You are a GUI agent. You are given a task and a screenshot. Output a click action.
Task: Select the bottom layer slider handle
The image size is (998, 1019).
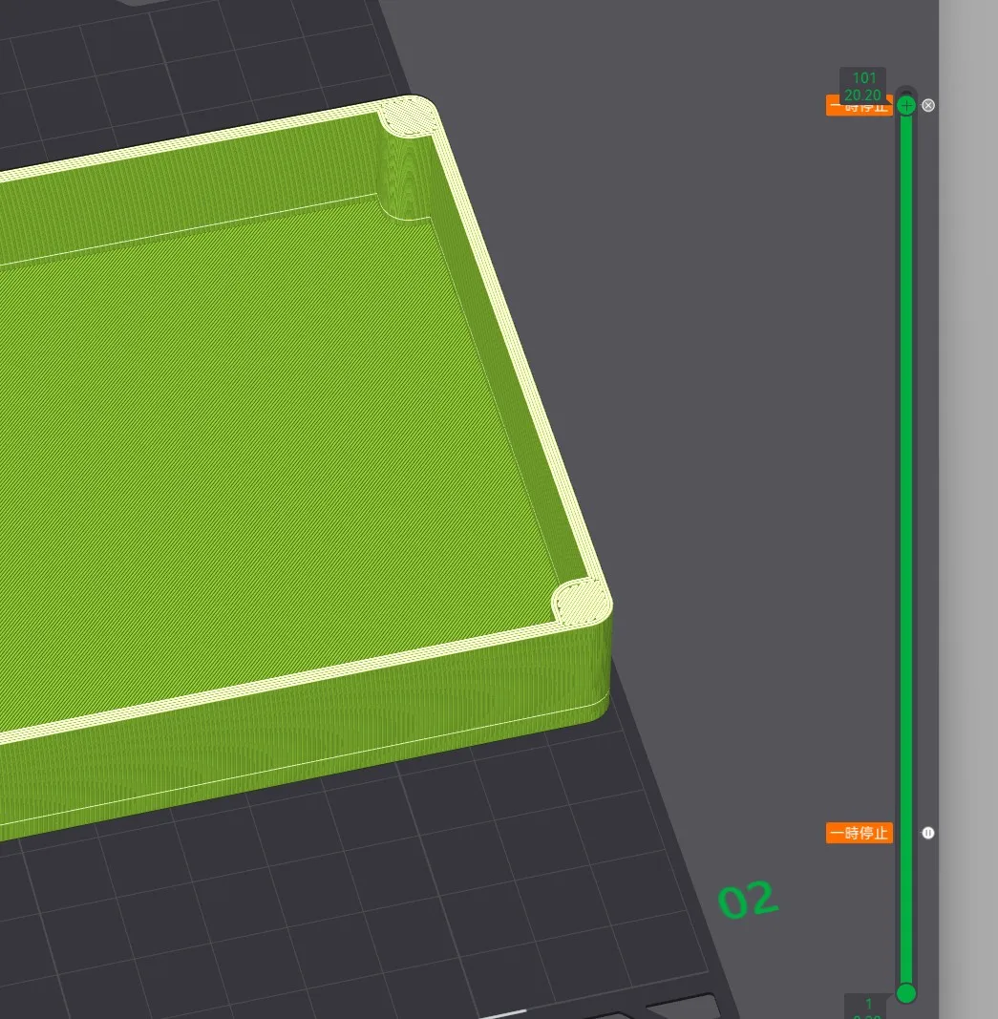pos(905,993)
